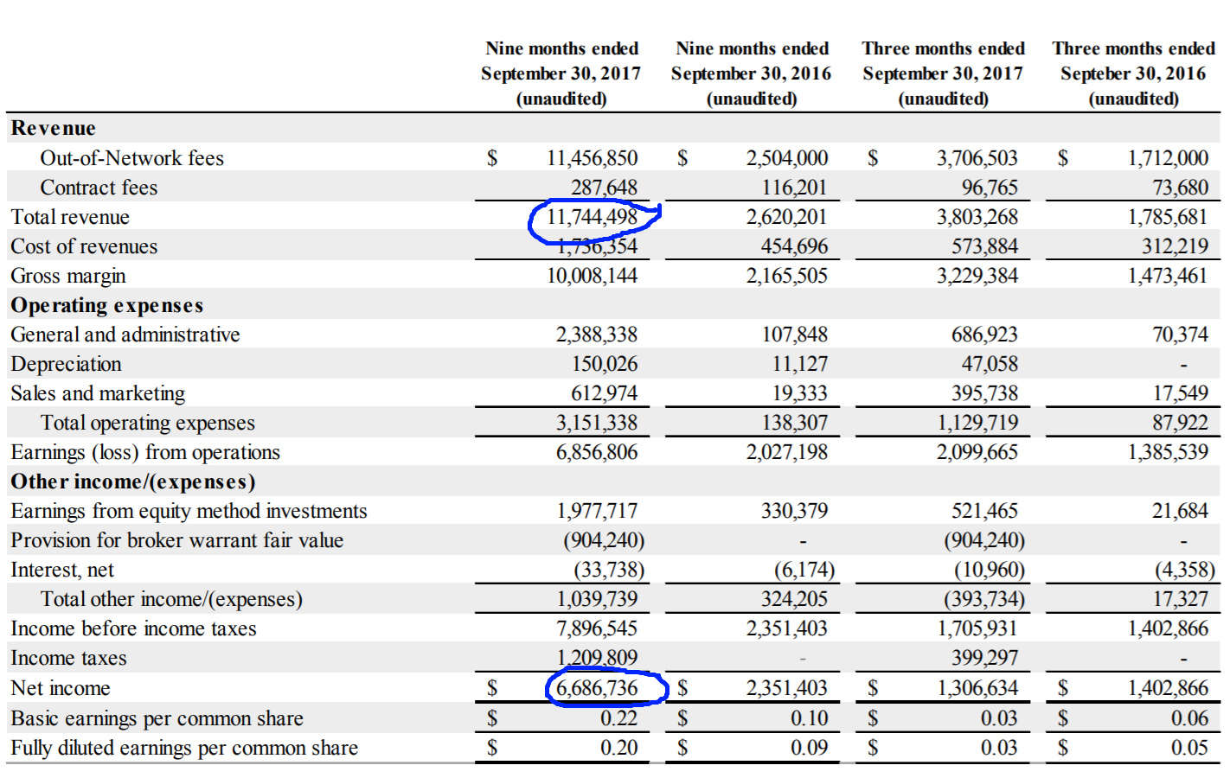Select the 'Three months ended Septeber 30, 2016' header

tap(1133, 73)
